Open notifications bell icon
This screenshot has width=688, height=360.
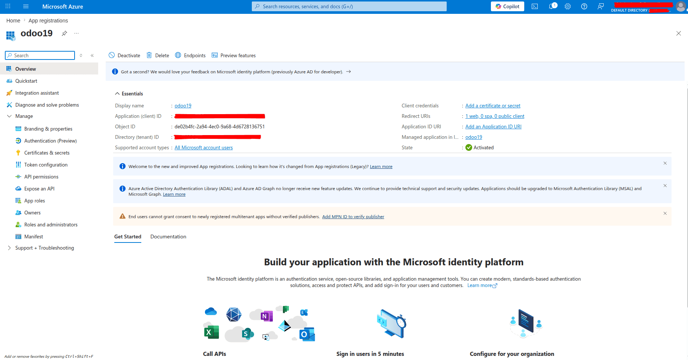tap(552, 6)
